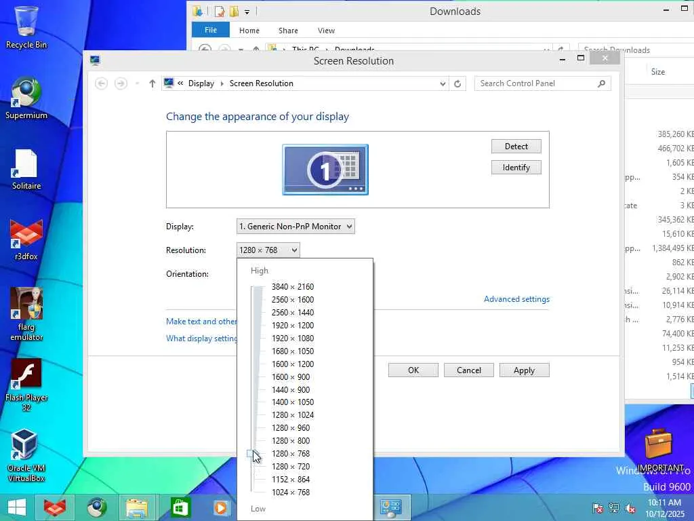Open 'What display settings' help link
The width and height of the screenshot is (694, 521).
click(x=201, y=338)
